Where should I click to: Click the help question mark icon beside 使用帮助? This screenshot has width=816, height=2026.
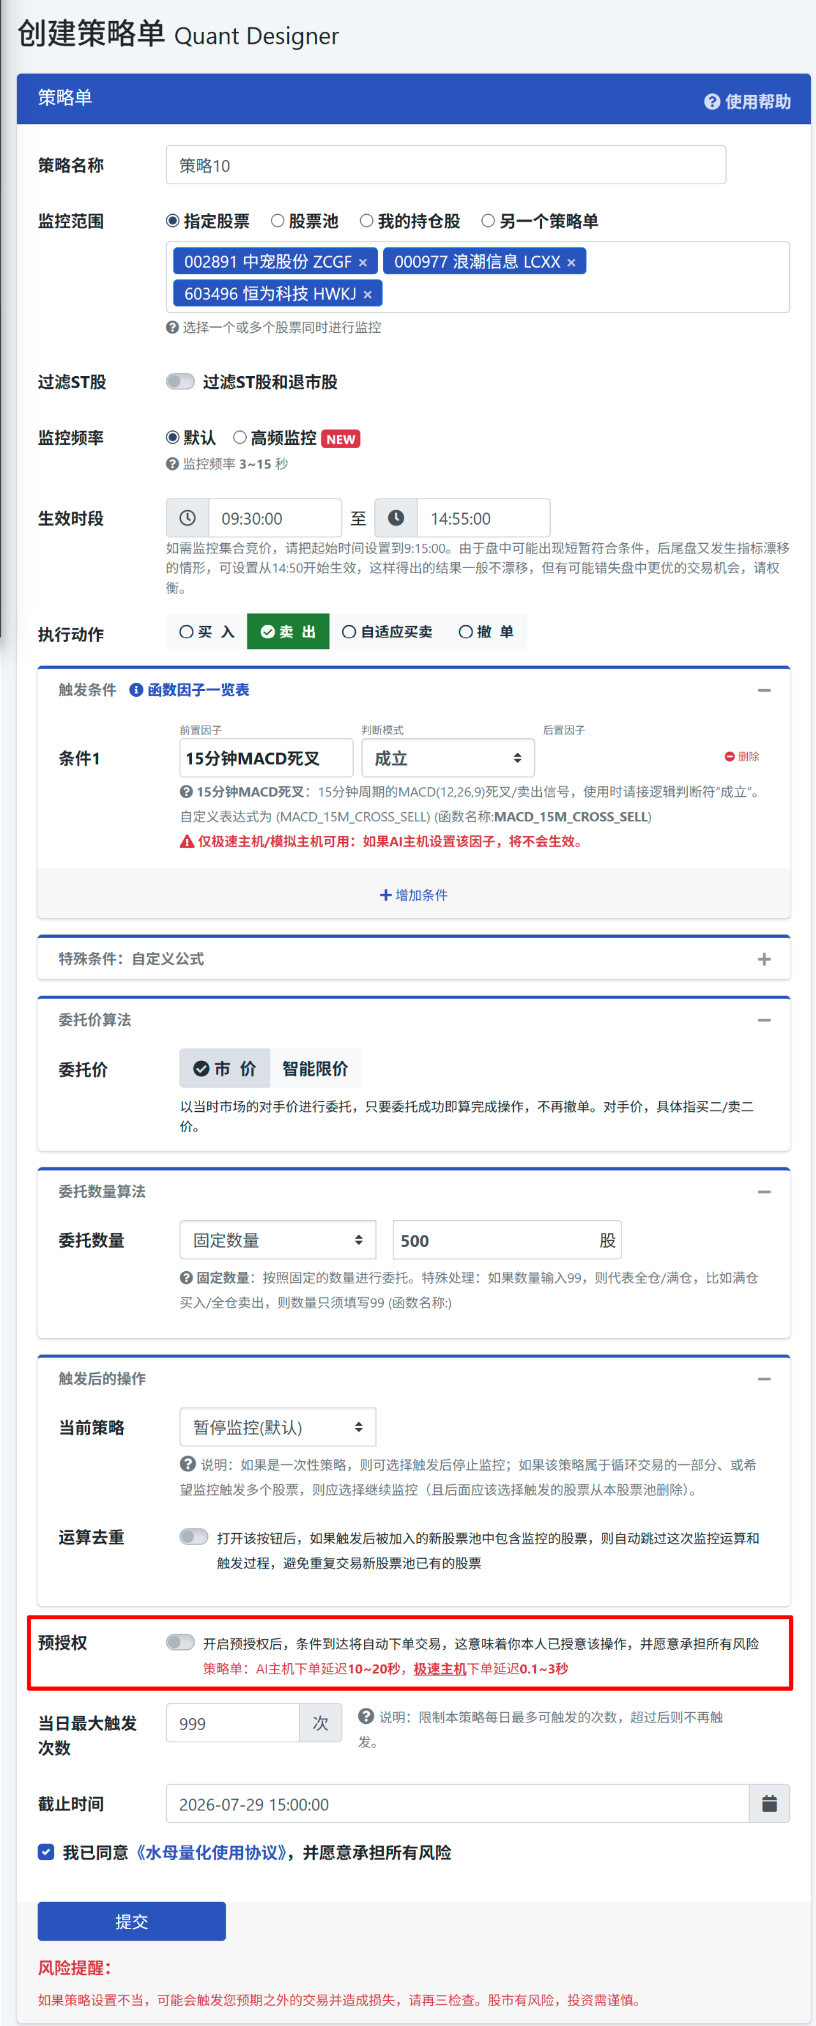[712, 101]
